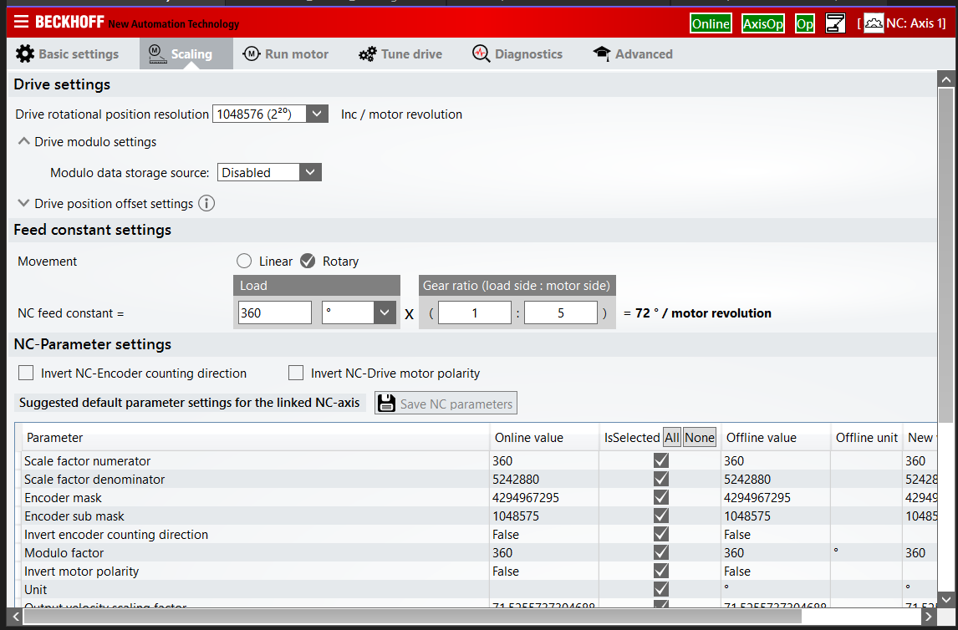The width and height of the screenshot is (958, 630).
Task: Select the Rotary movement option
Action: click(x=308, y=262)
